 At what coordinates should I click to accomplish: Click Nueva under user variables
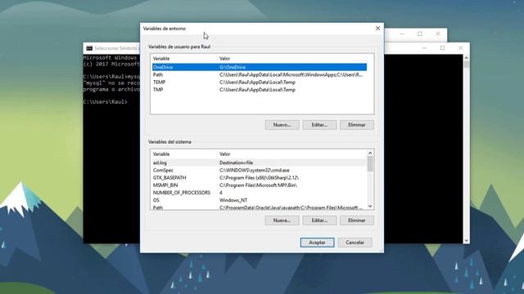click(282, 125)
